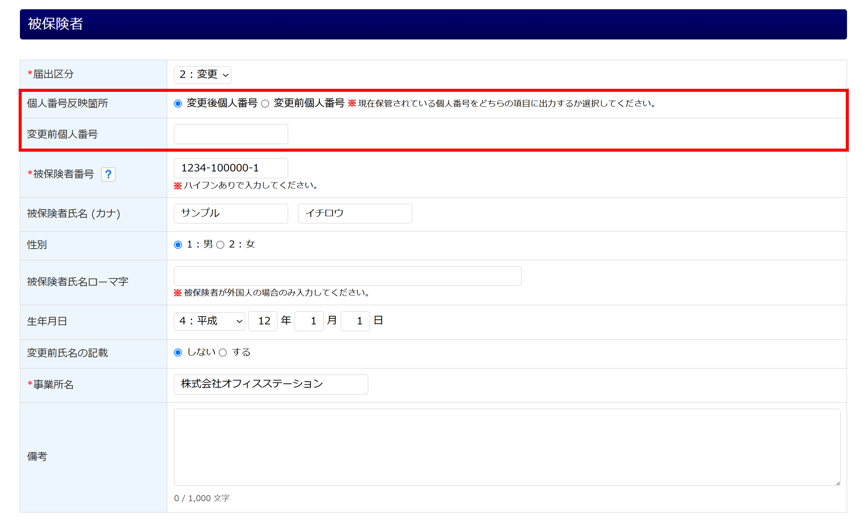Open the era dropdown showing 4：平成
The width and height of the screenshot is (867, 525).
(209, 321)
